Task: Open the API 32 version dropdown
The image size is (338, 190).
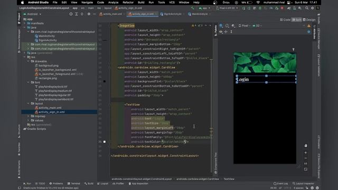Action: coord(257,26)
